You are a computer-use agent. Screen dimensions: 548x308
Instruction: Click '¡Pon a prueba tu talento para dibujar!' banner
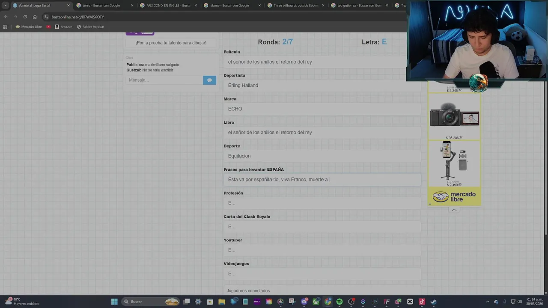171,43
